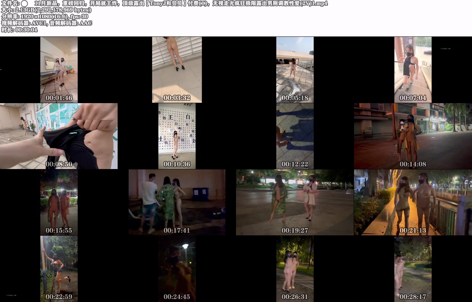This screenshot has height=302, width=472.
Task: Select the dark frame at 00:24:45
Action: pyautogui.click(x=177, y=268)
